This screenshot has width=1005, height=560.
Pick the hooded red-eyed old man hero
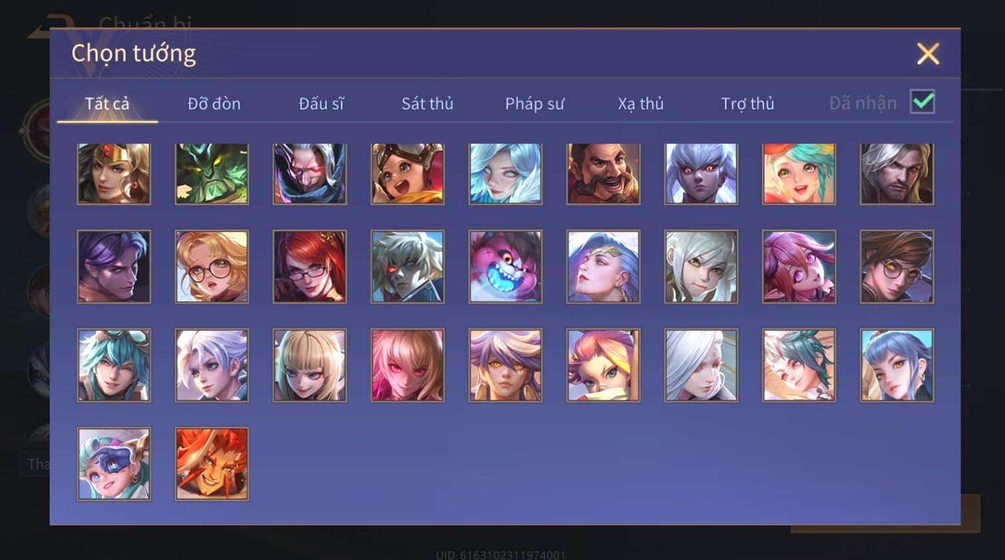pyautogui.click(x=309, y=174)
